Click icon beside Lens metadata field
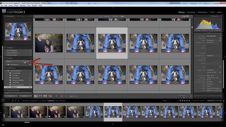Image resolution: width=226 pixels, height=127 pixels. tap(220, 90)
